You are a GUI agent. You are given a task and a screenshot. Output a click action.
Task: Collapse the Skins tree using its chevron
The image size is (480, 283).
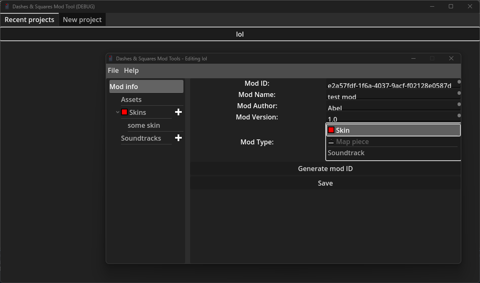point(117,112)
